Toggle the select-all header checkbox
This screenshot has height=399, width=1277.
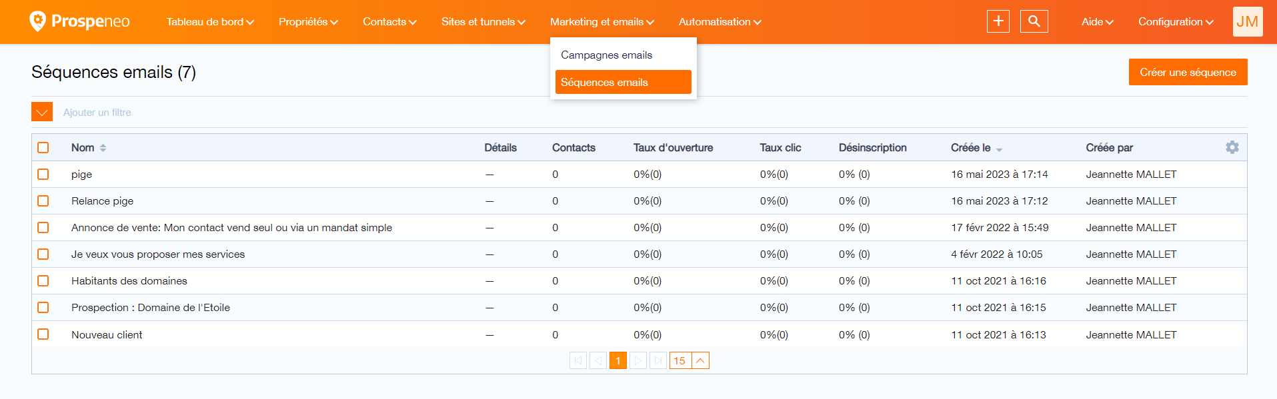click(x=43, y=147)
